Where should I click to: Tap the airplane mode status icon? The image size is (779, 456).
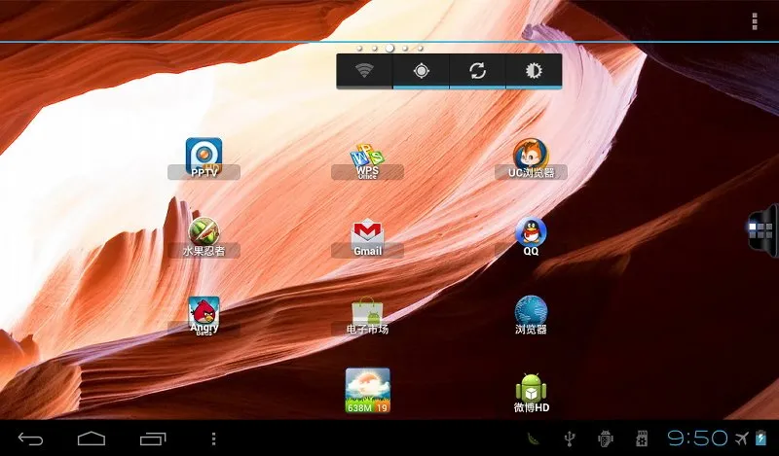tap(742, 438)
